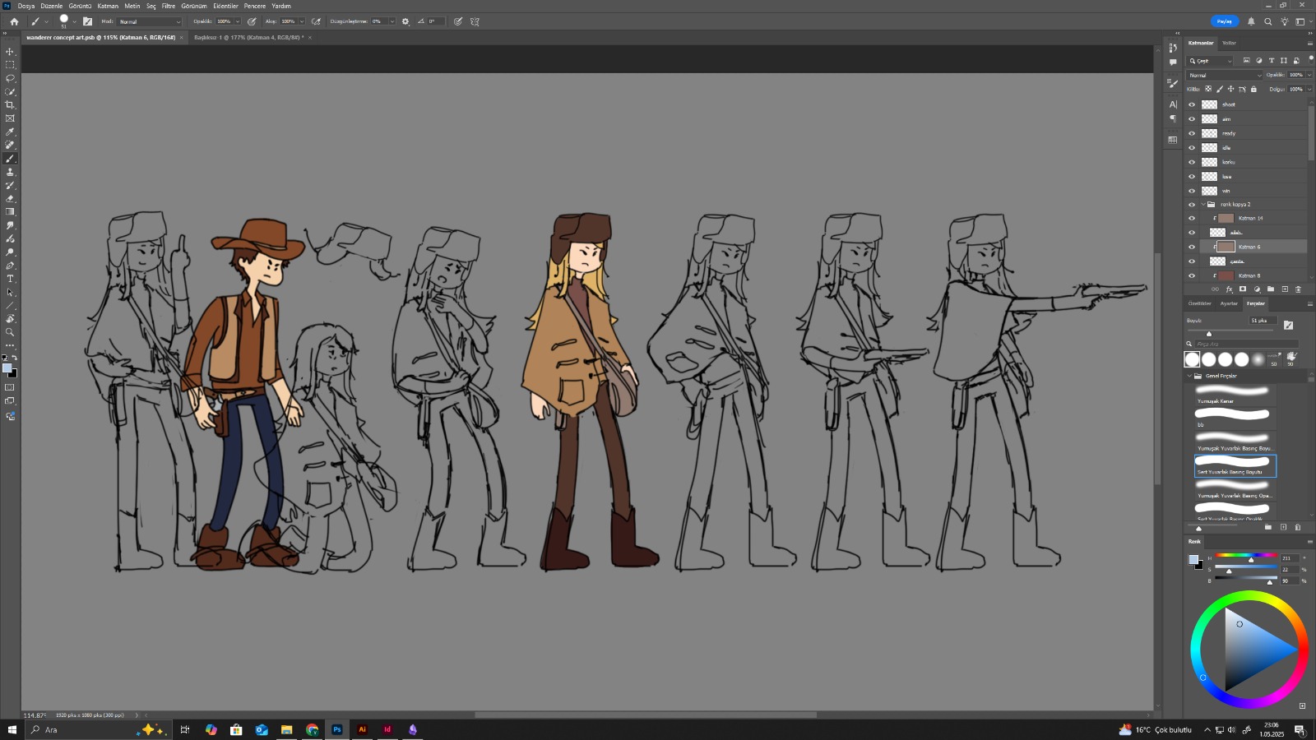Hide the korku layer
The height and width of the screenshot is (740, 1316).
tap(1192, 162)
